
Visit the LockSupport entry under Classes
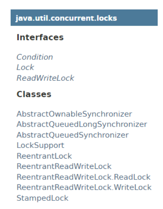40,145
